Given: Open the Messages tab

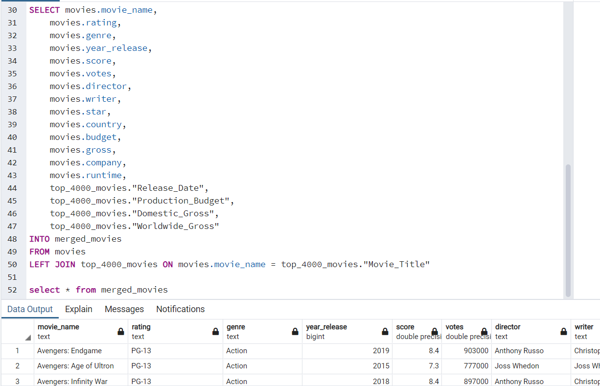Looking at the screenshot, I should click(x=124, y=309).
